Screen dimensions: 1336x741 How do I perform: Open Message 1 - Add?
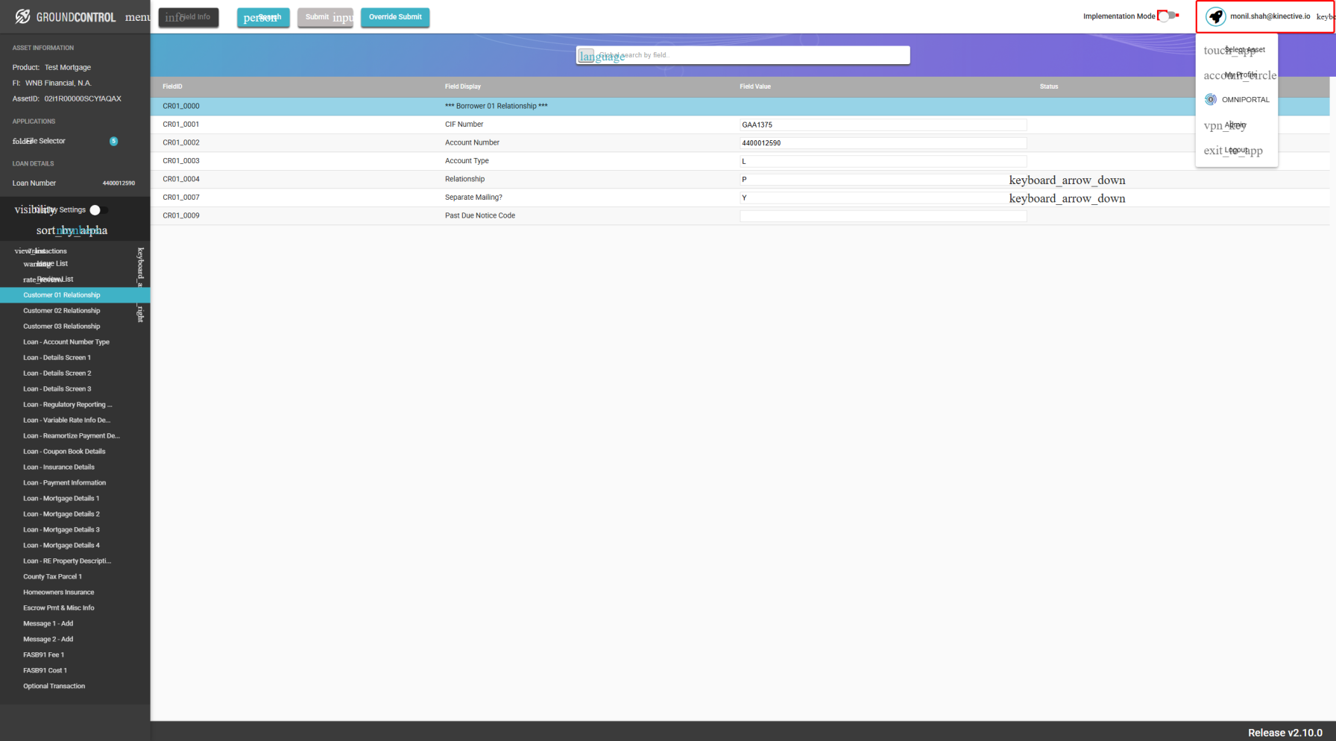tap(48, 624)
